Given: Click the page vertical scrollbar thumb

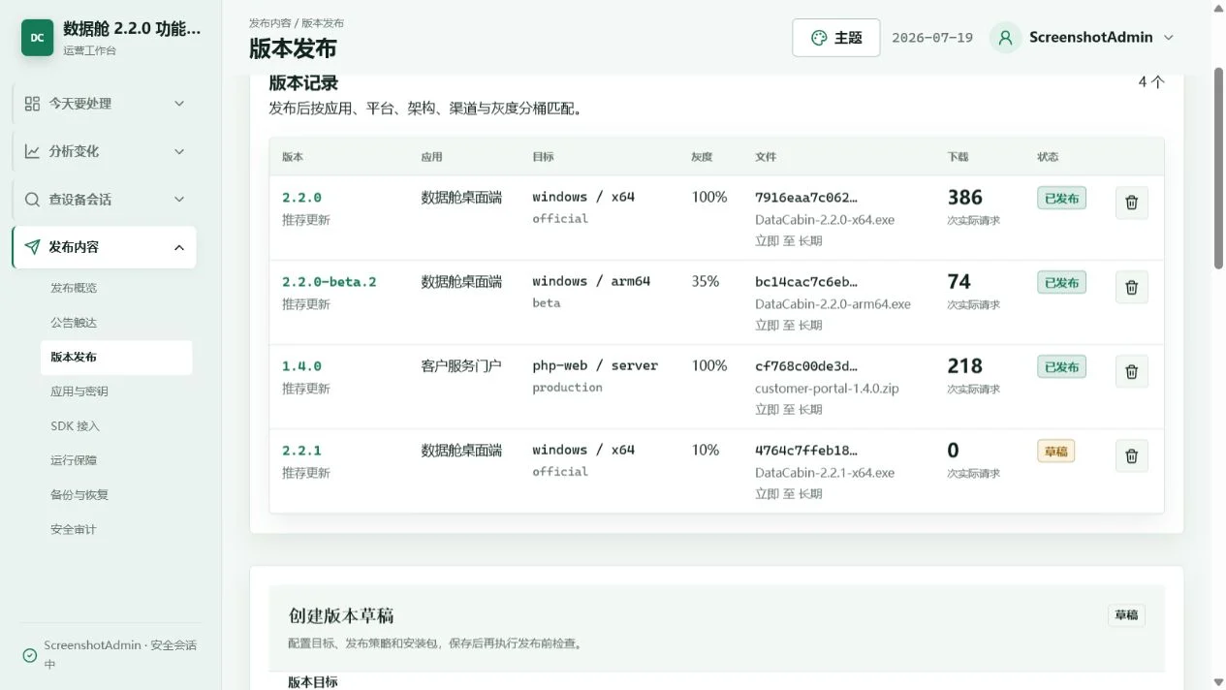Looking at the screenshot, I should coord(1219,168).
